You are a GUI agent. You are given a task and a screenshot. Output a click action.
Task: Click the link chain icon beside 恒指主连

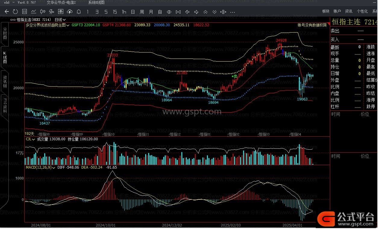point(13,20)
